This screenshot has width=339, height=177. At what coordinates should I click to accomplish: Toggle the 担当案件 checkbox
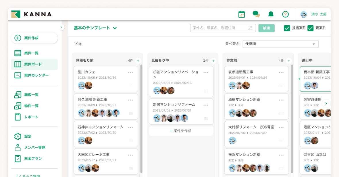tap(287, 28)
